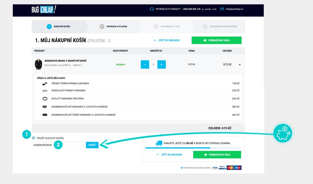
Task: Click the email envelope icon
Action: (x=222, y=9)
